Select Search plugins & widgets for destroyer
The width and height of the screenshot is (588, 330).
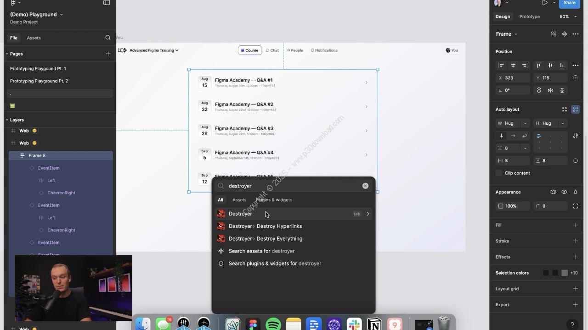(293, 264)
